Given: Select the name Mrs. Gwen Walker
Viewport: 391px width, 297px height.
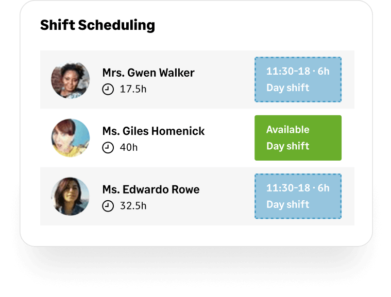Looking at the screenshot, I should 148,73.
